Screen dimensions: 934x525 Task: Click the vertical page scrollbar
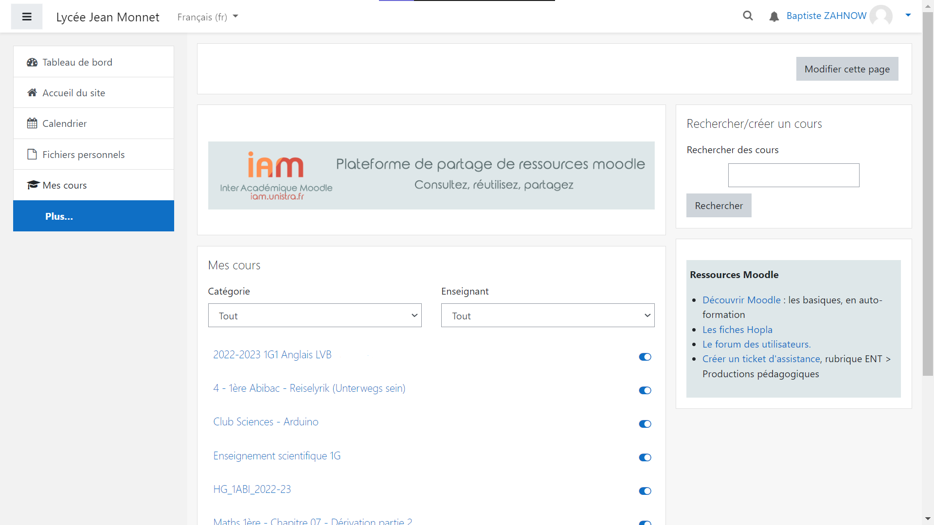coord(928,194)
